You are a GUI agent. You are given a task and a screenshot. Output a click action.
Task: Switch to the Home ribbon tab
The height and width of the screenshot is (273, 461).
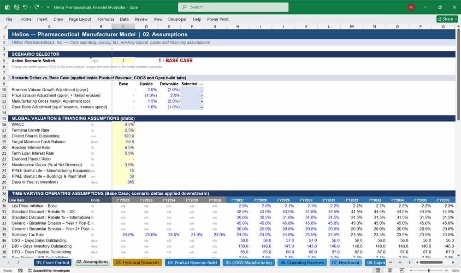pyautogui.click(x=26, y=19)
